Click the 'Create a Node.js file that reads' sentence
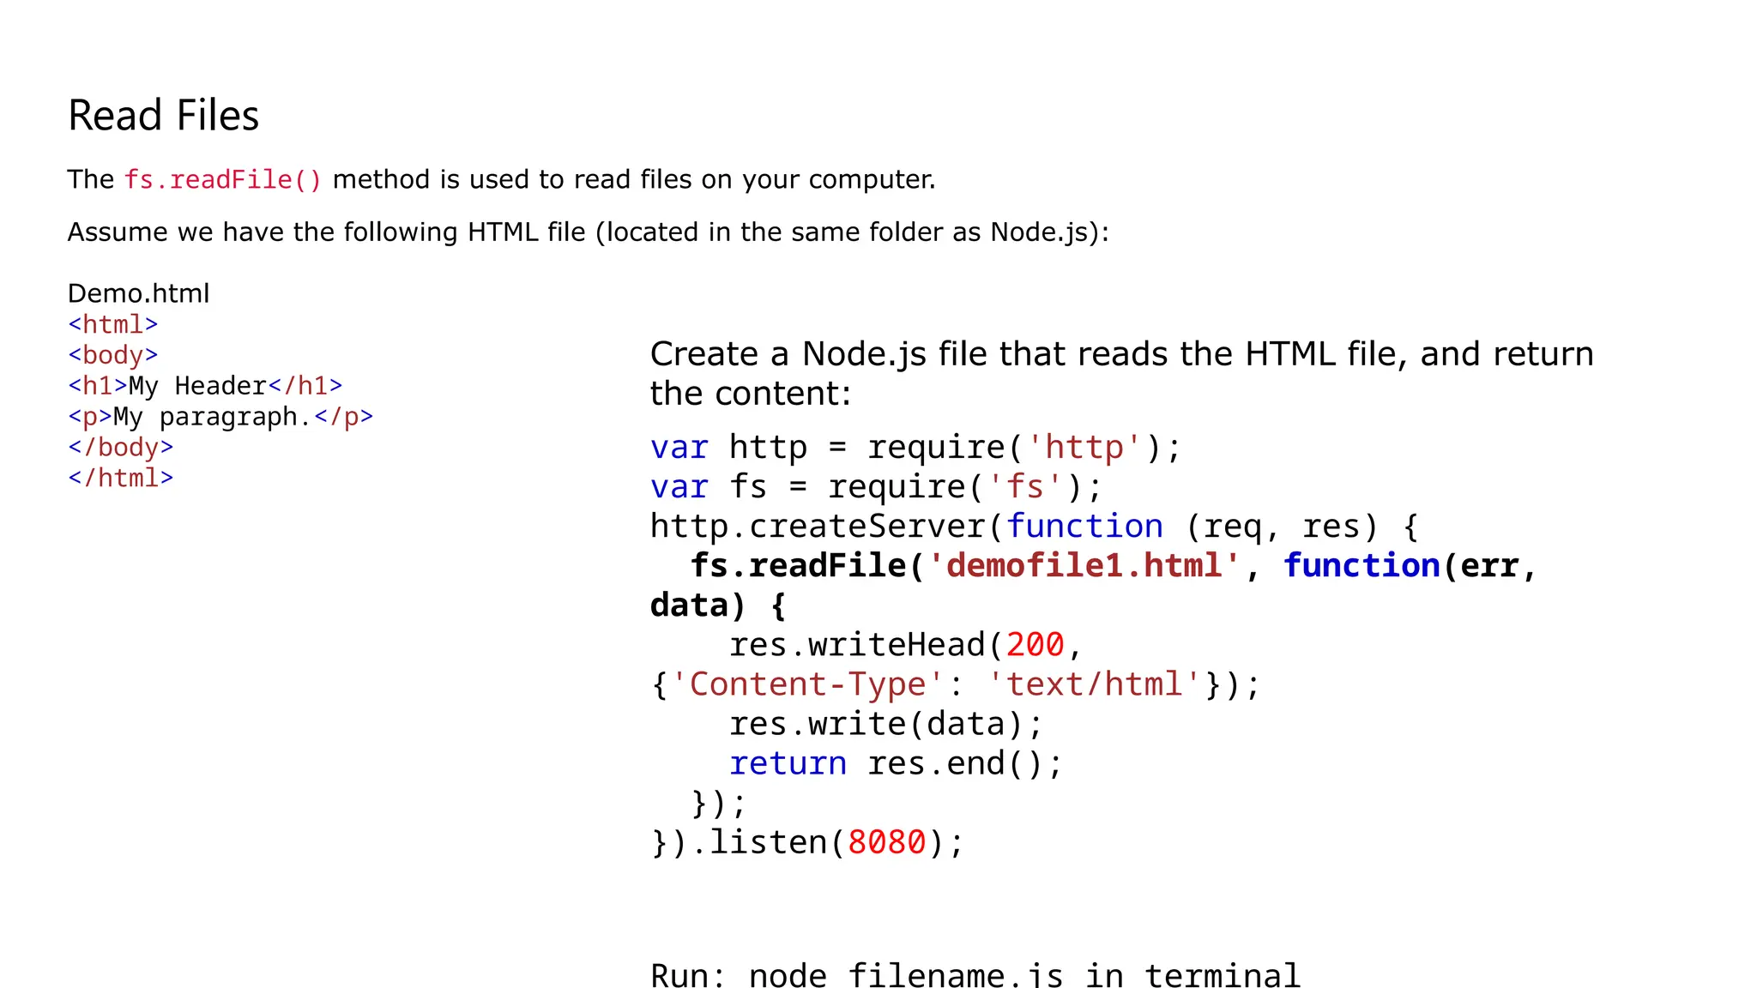 click(x=1121, y=373)
